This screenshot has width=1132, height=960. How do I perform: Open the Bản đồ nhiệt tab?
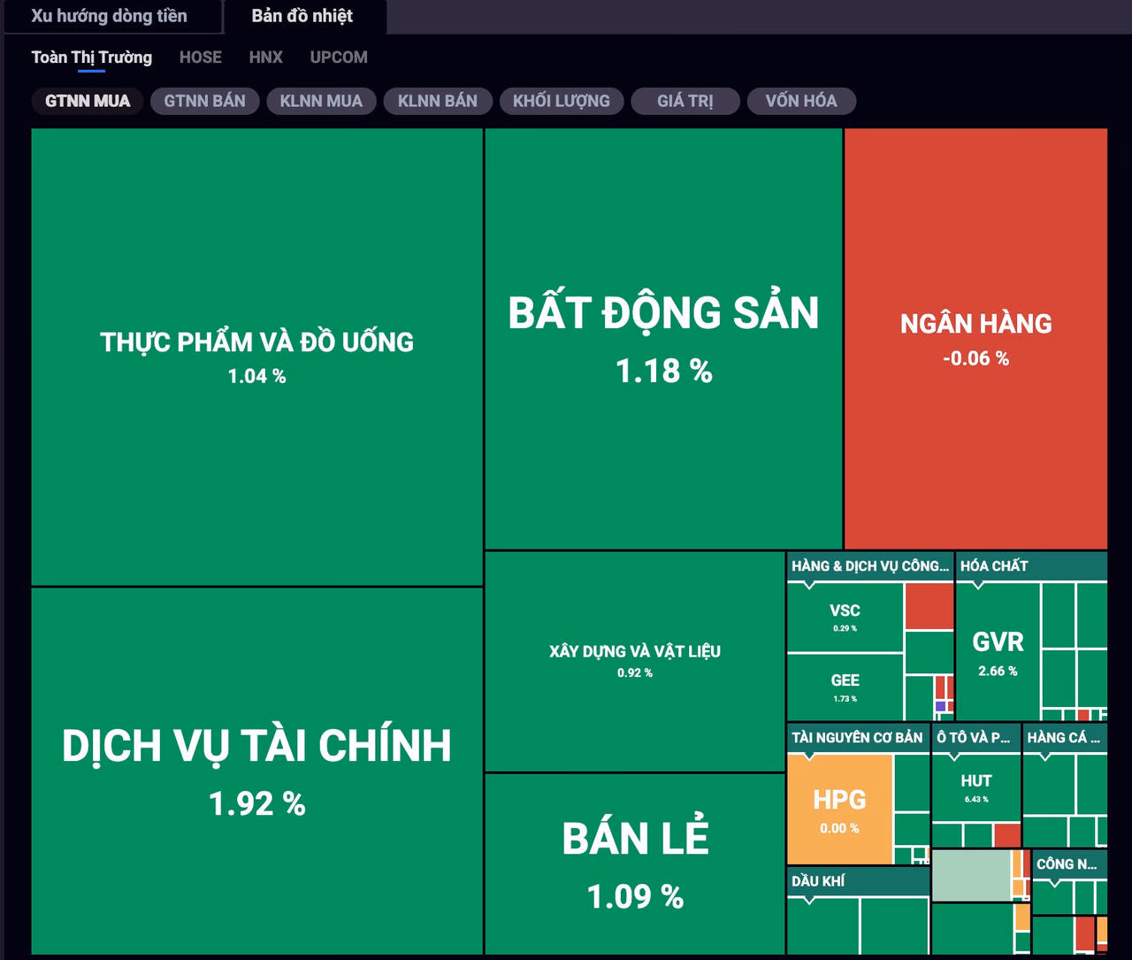pyautogui.click(x=302, y=16)
